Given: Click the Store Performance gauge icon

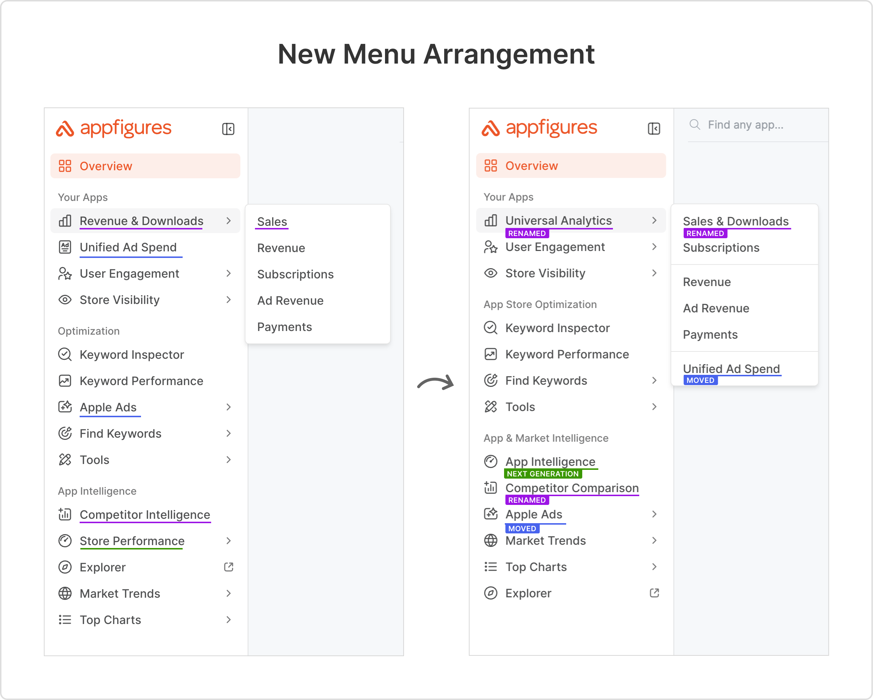Looking at the screenshot, I should click(65, 541).
